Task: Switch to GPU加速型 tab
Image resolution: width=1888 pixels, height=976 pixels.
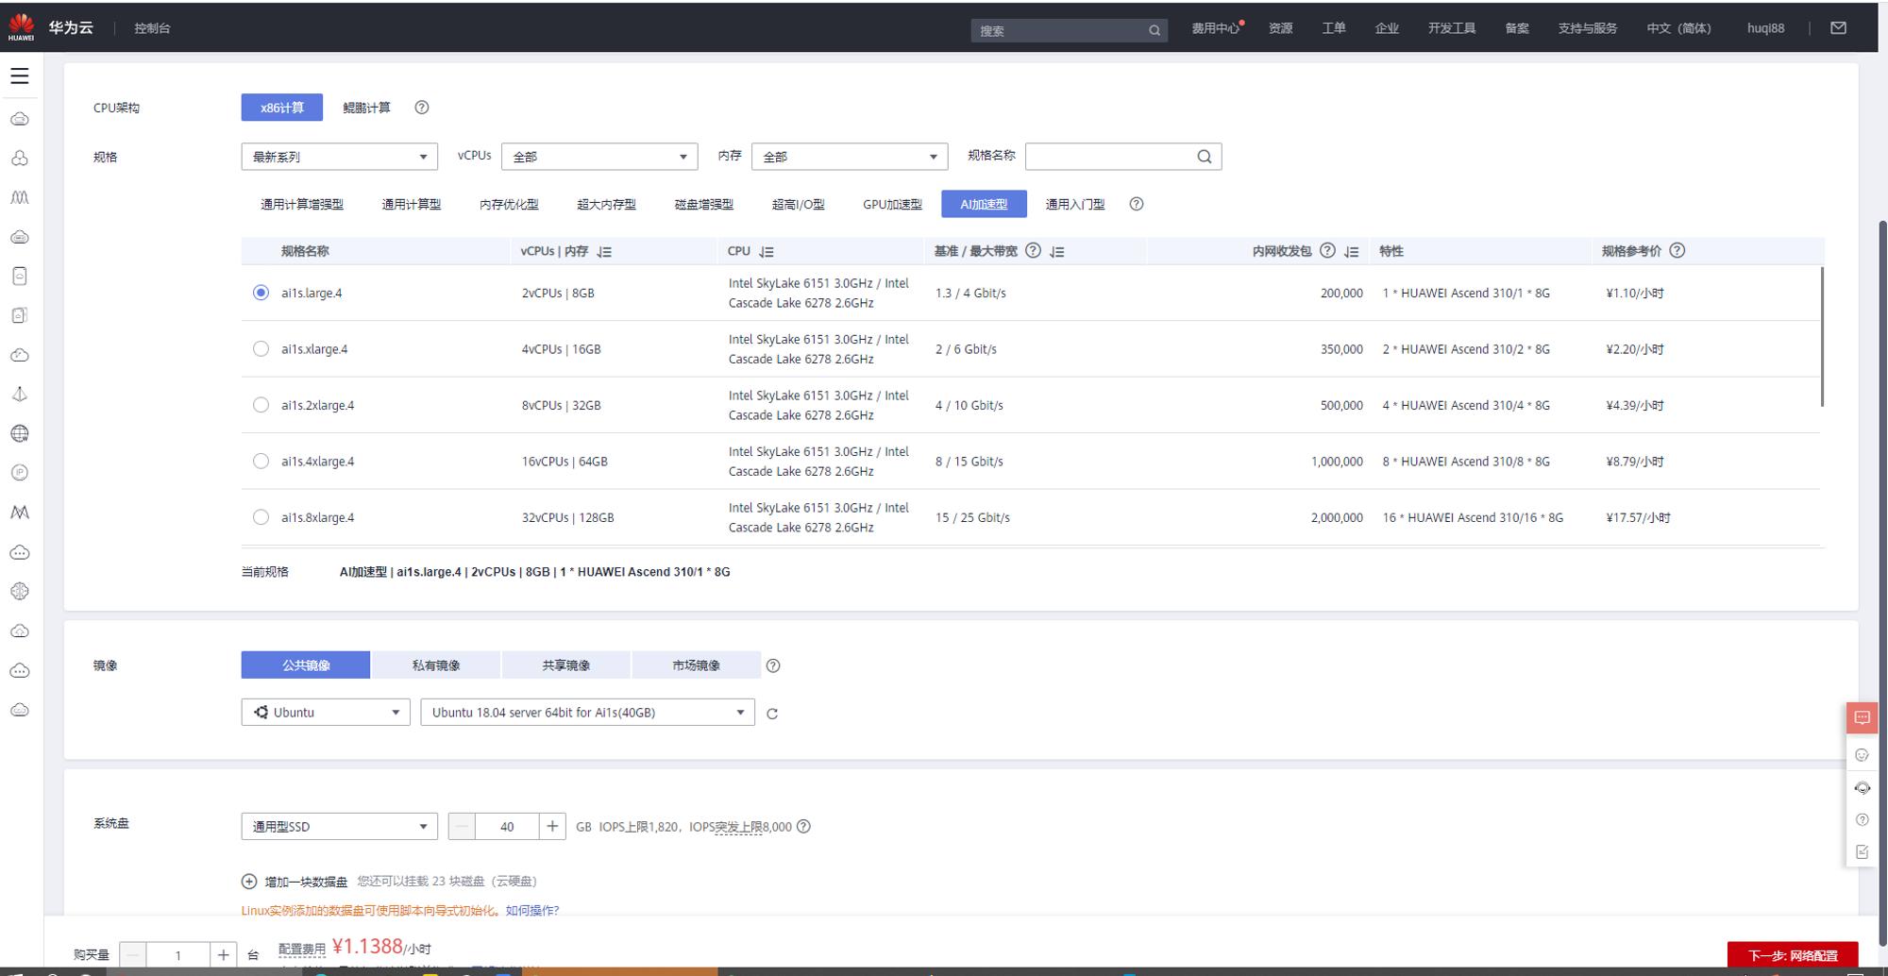Action: click(892, 205)
